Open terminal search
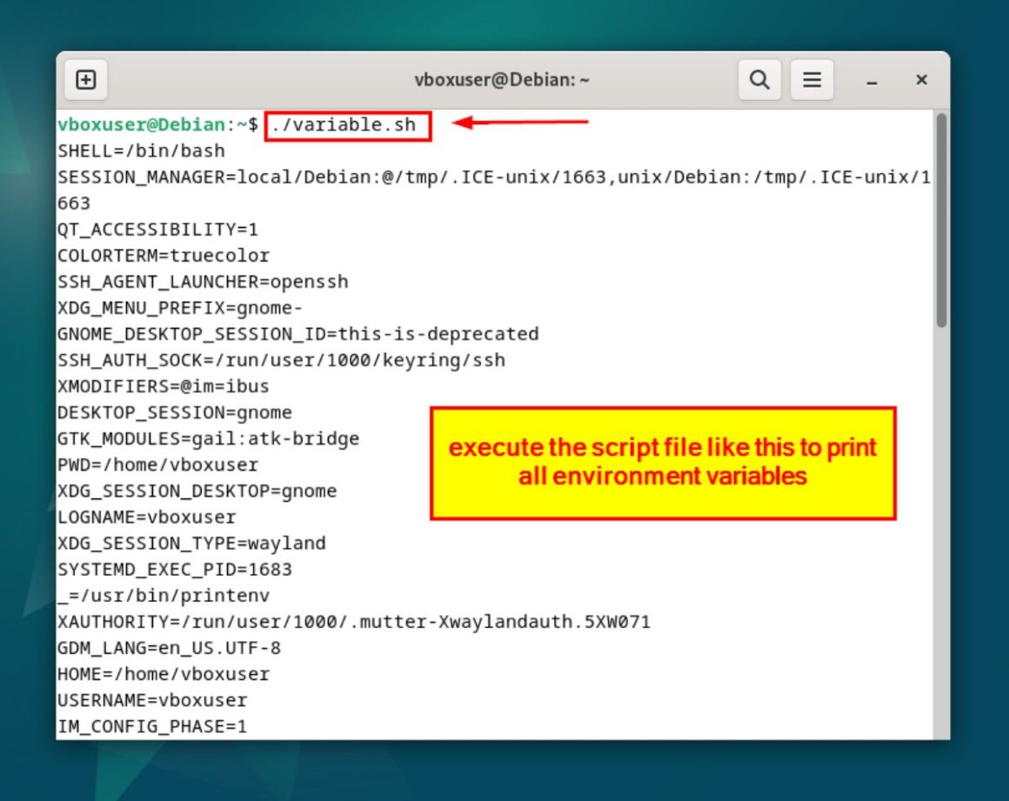 759,80
